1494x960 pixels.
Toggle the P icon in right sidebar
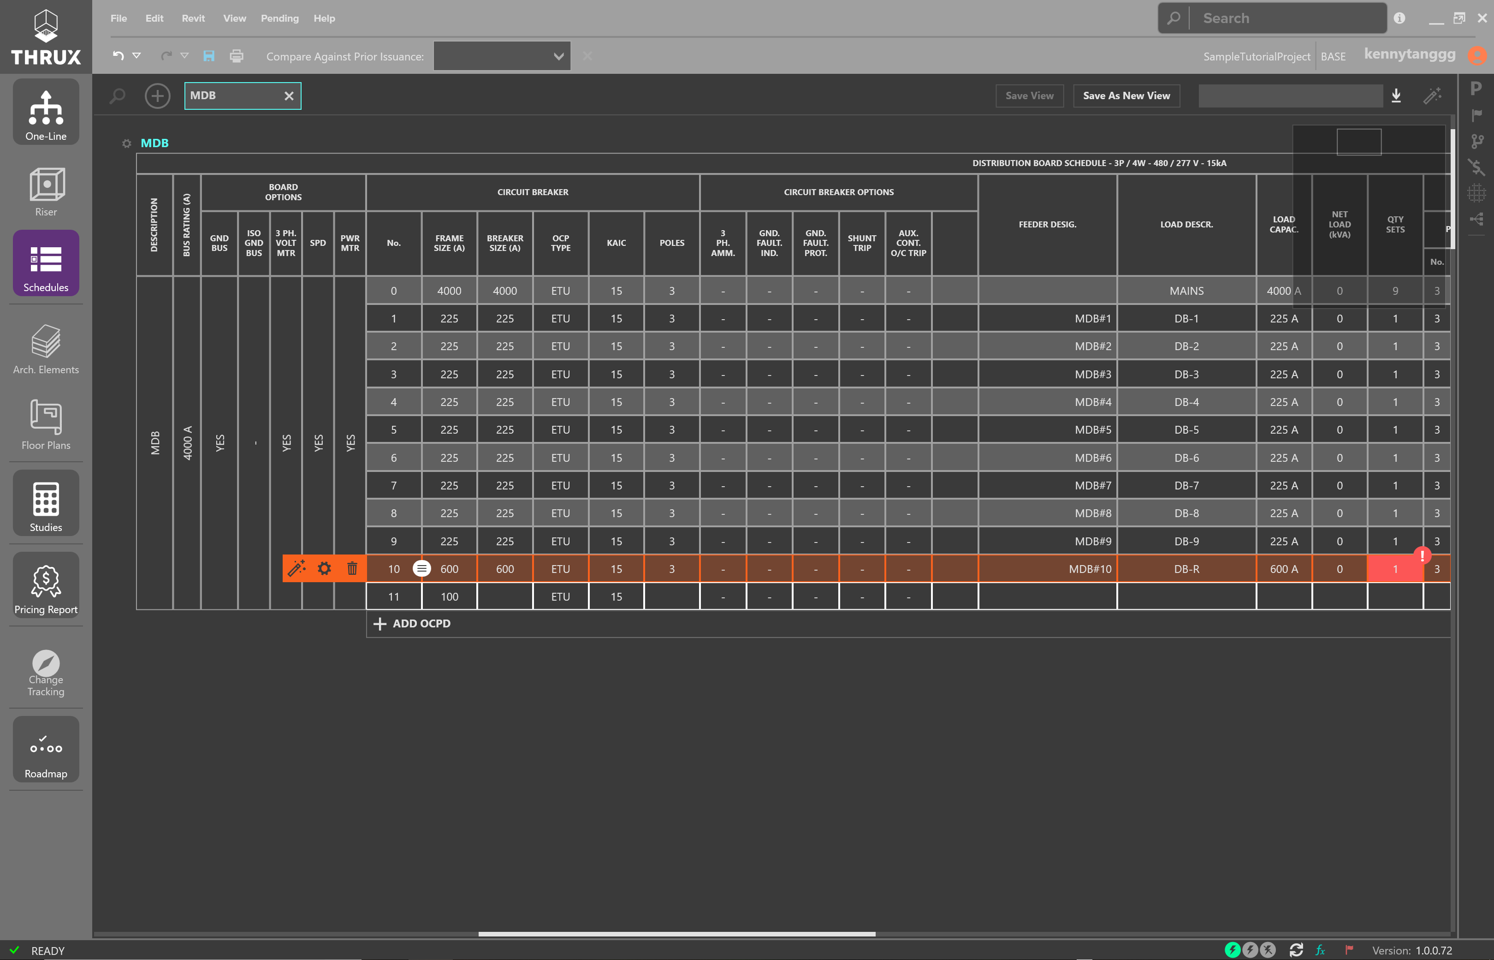point(1476,89)
